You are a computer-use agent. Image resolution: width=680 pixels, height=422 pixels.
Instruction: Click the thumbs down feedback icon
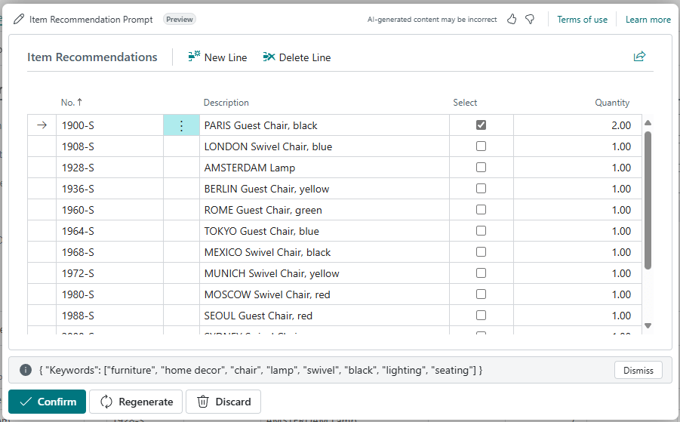pyautogui.click(x=530, y=20)
